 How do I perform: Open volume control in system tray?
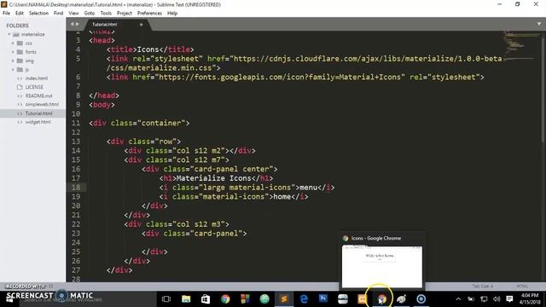coord(497,299)
